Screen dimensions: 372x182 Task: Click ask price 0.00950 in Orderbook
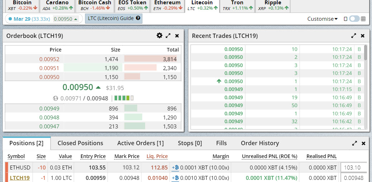pyautogui.click(x=50, y=77)
